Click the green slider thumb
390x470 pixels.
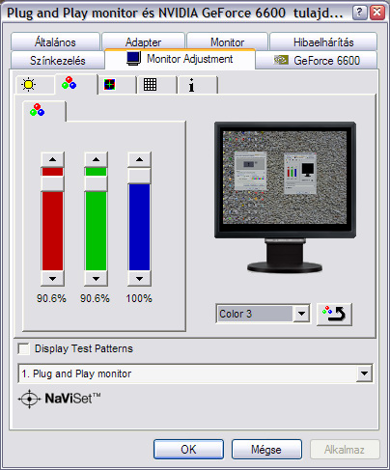point(96,183)
